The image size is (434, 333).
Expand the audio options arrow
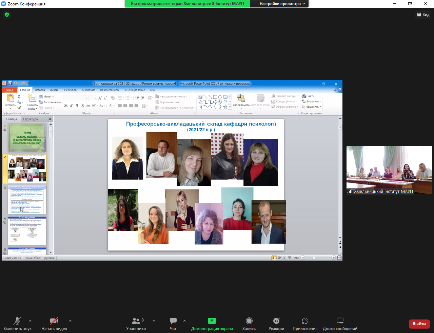coord(30,321)
